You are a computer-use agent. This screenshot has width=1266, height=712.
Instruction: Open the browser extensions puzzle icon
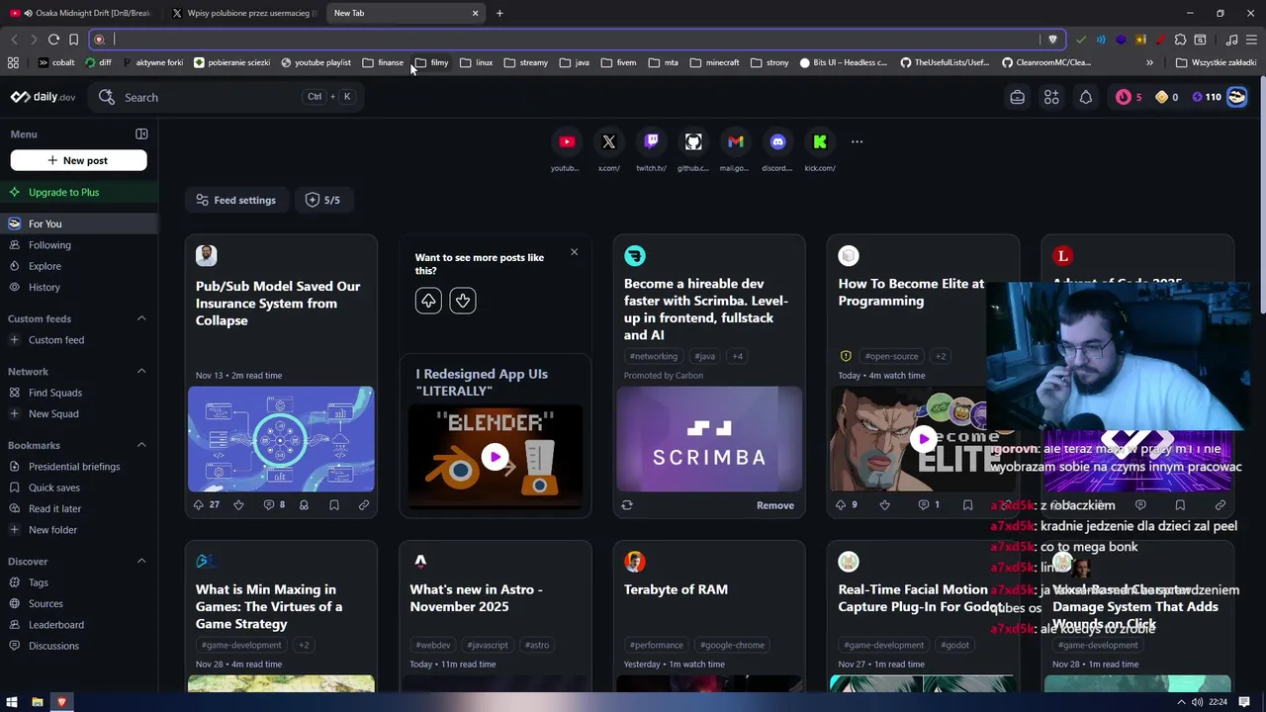point(1180,40)
